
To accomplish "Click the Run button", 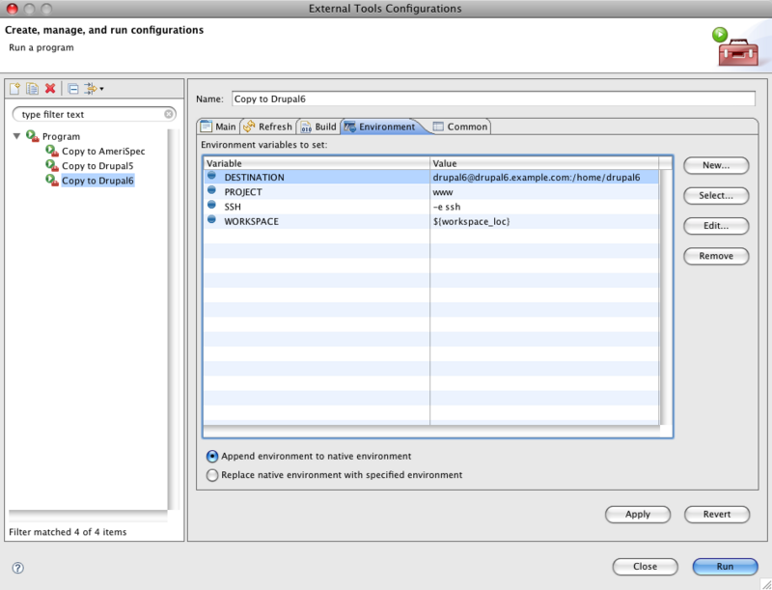I will (x=725, y=567).
